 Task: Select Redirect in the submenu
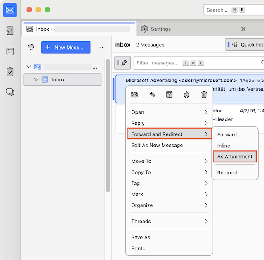(235, 173)
